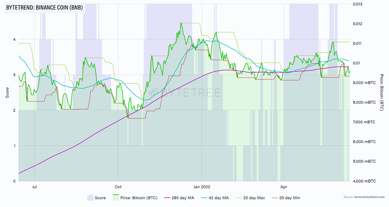Click the light green 20 day Max legend line
This screenshot has height=207, width=389.
point(239,198)
